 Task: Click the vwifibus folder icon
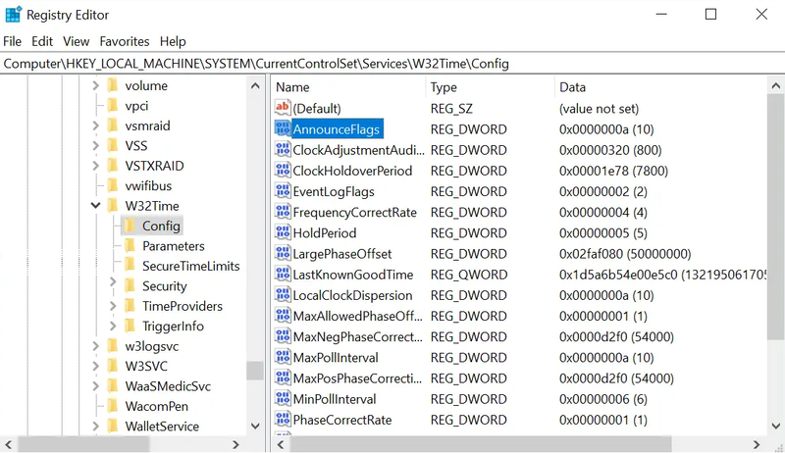(113, 186)
